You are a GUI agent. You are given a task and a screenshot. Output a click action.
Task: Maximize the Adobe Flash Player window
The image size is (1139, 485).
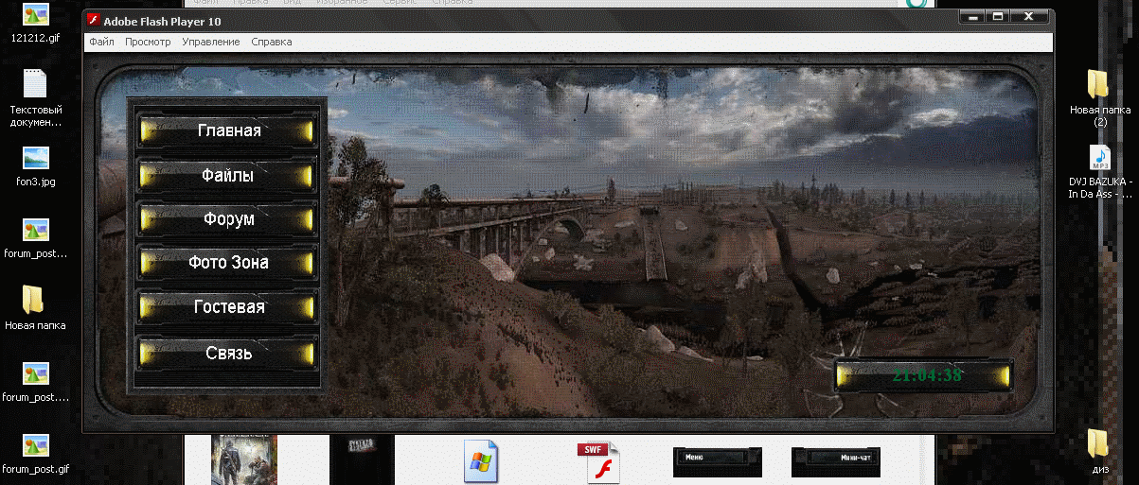coord(996,16)
